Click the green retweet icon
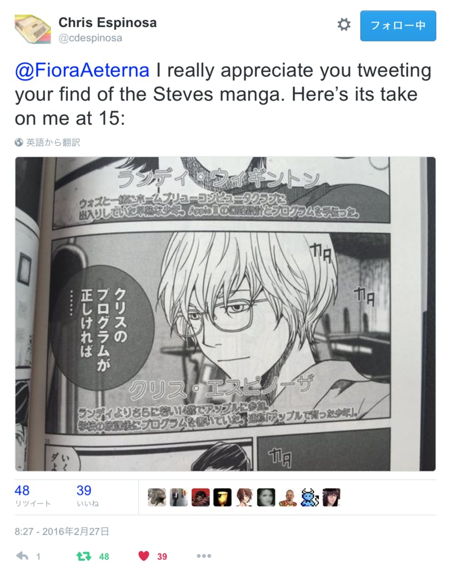The width and height of the screenshot is (454, 577). pyautogui.click(x=83, y=556)
